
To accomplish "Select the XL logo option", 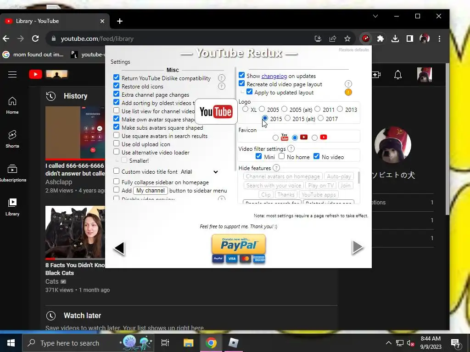I will 246,109.
